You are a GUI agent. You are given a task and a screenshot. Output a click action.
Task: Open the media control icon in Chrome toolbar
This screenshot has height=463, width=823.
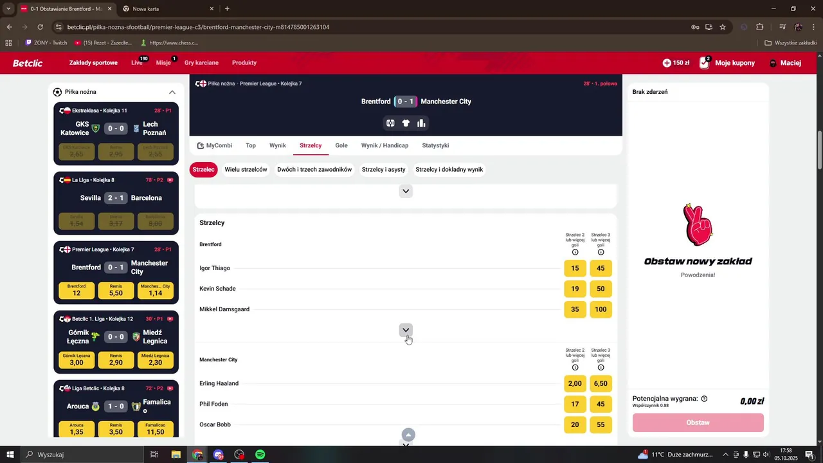click(782, 27)
